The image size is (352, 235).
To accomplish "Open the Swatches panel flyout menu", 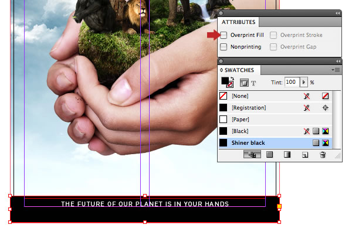I will (x=336, y=70).
